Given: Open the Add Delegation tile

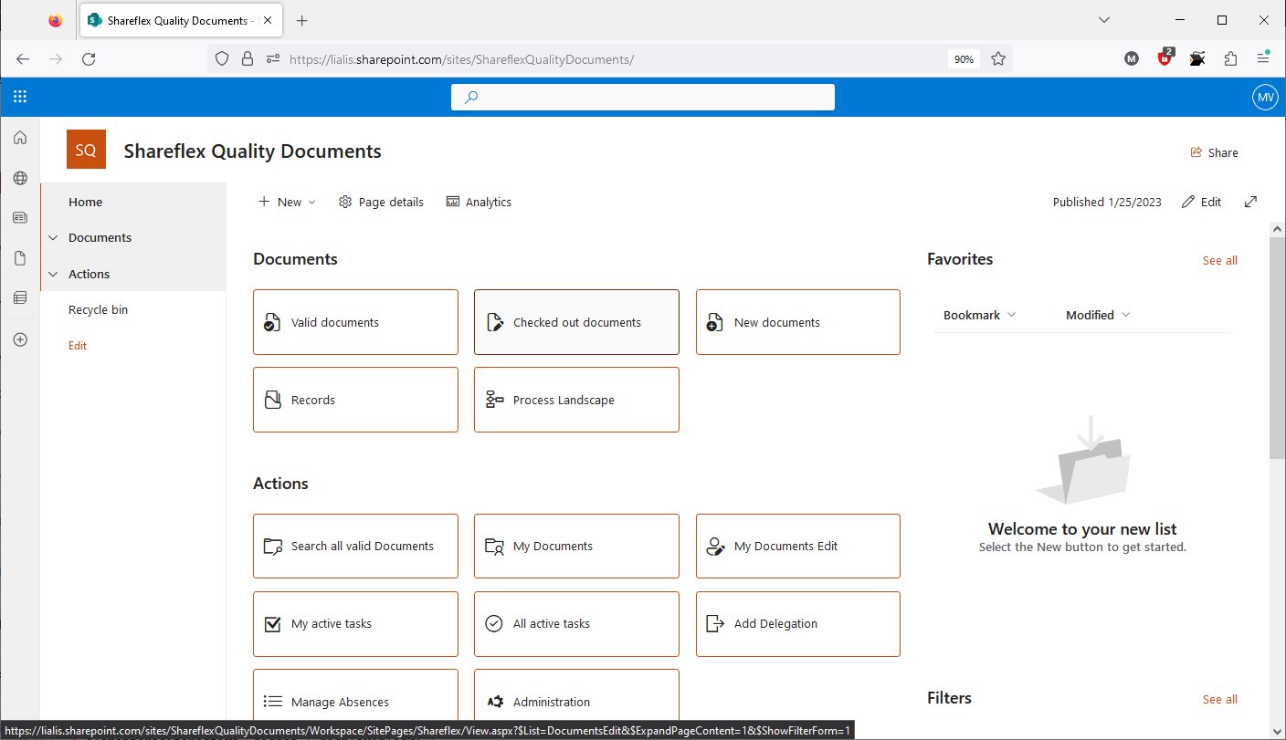Looking at the screenshot, I should 798,624.
